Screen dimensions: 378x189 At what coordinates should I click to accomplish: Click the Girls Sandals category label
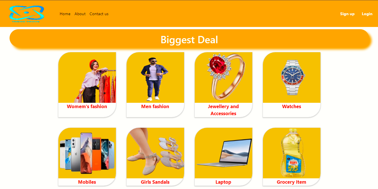coord(155,182)
